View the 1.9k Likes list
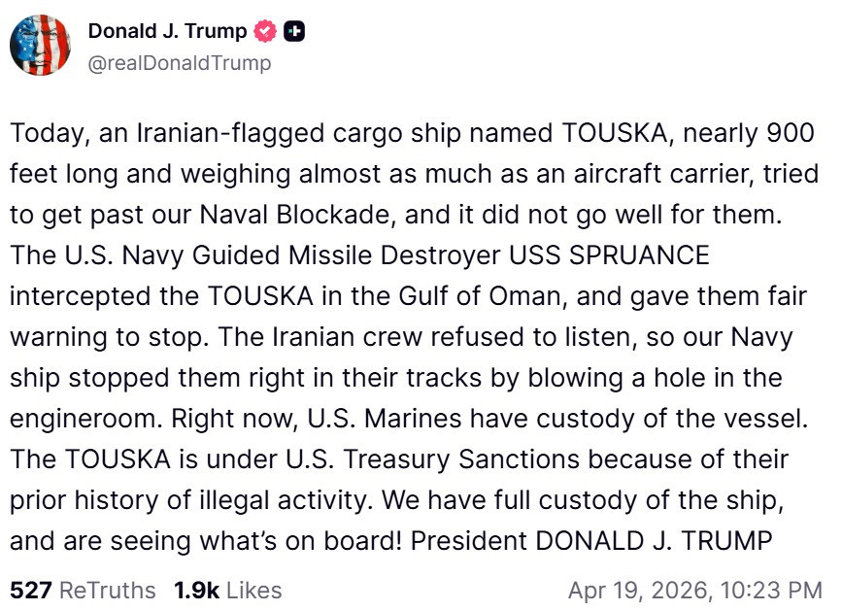 [227, 590]
